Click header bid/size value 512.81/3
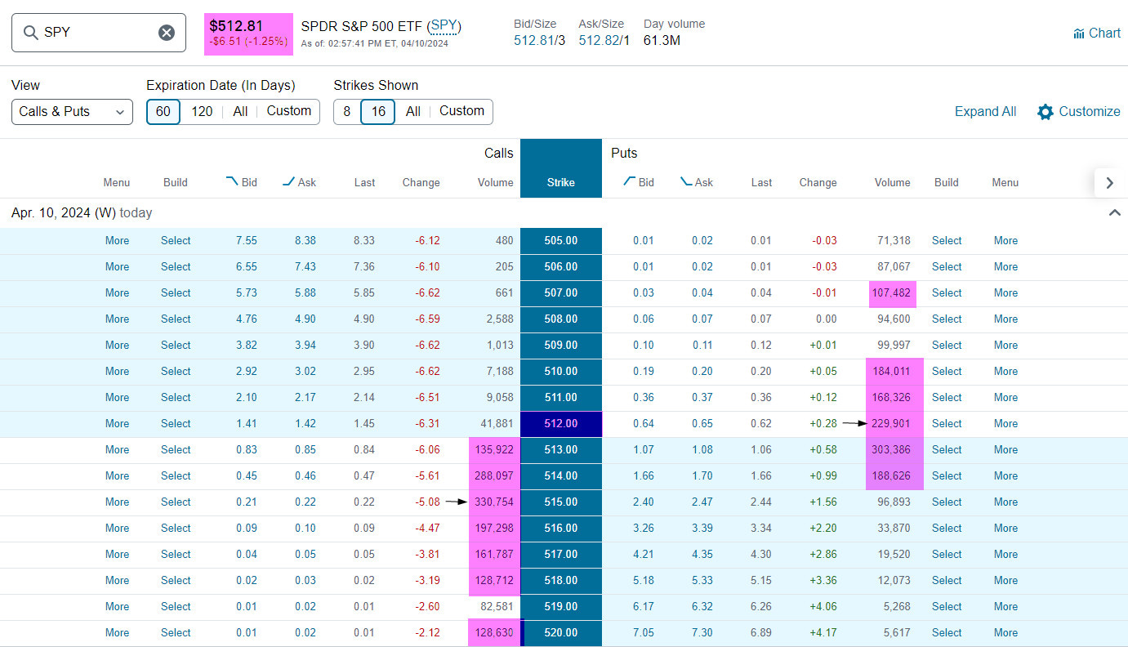The height and width of the screenshot is (647, 1128). point(539,40)
